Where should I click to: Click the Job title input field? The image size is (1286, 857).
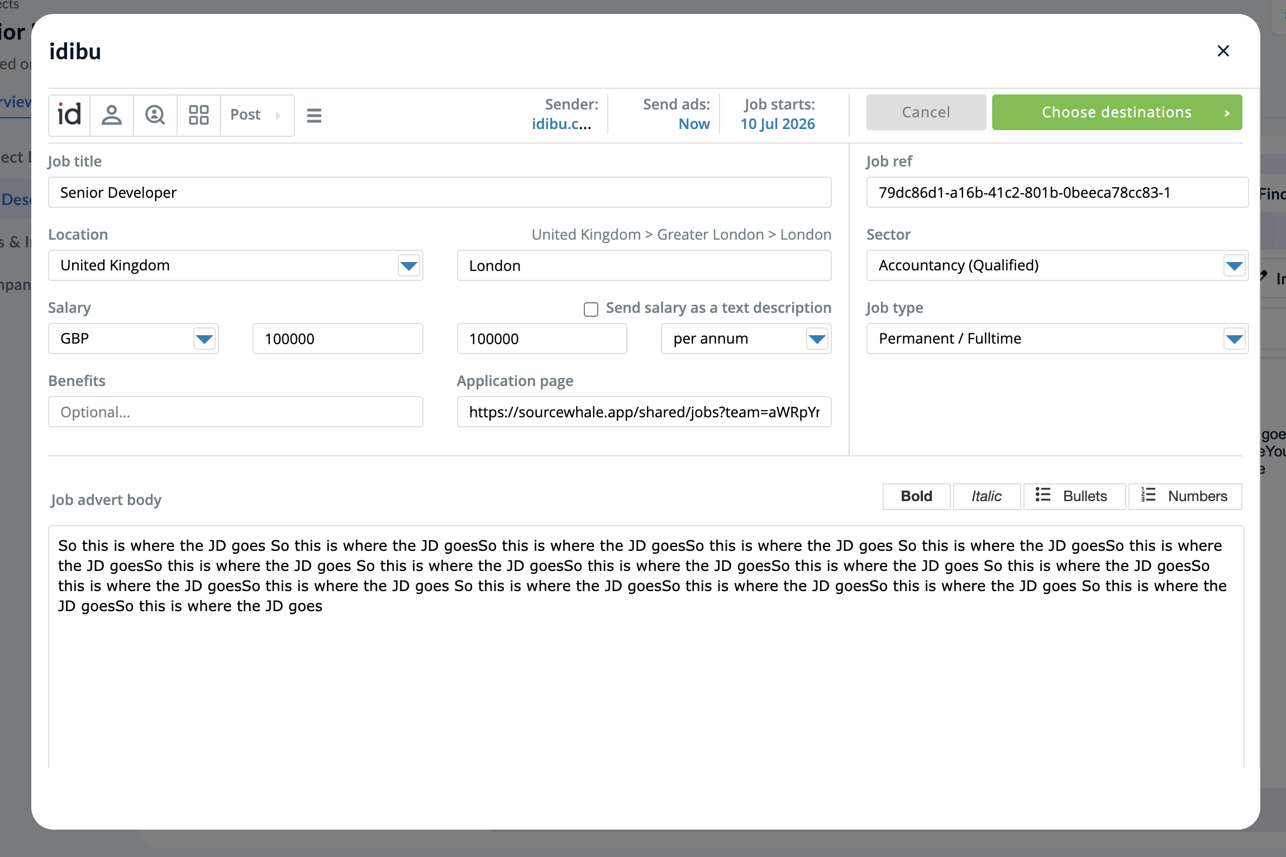[440, 192]
